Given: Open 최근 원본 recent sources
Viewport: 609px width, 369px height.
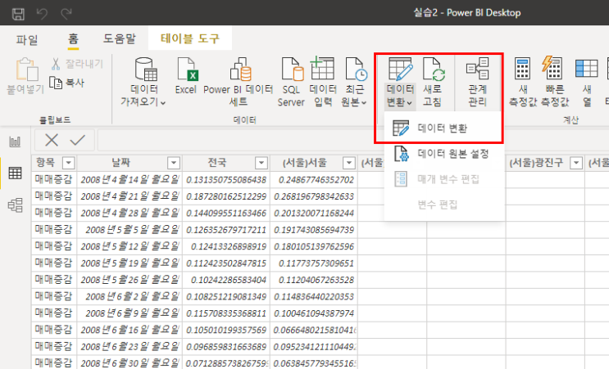Looking at the screenshot, I should click(354, 82).
